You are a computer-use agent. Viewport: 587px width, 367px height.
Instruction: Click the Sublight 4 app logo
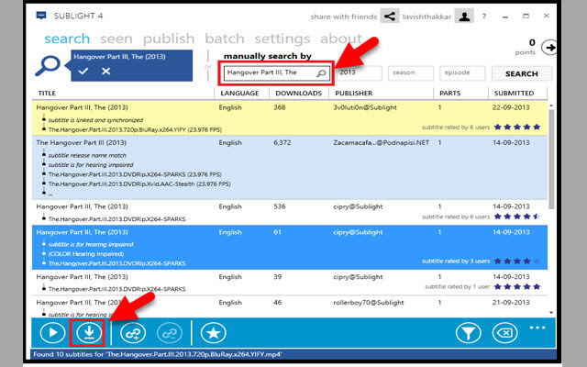coord(41,16)
